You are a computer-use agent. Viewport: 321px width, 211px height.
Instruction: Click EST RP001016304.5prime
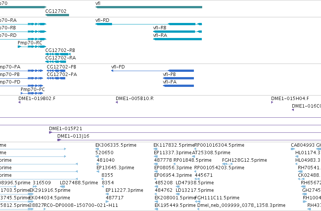(219, 145)
